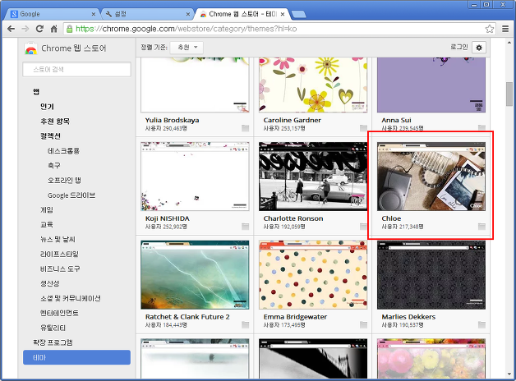Click the small icon on Marlies Dekkers card
516x381 pixels.
(481, 325)
